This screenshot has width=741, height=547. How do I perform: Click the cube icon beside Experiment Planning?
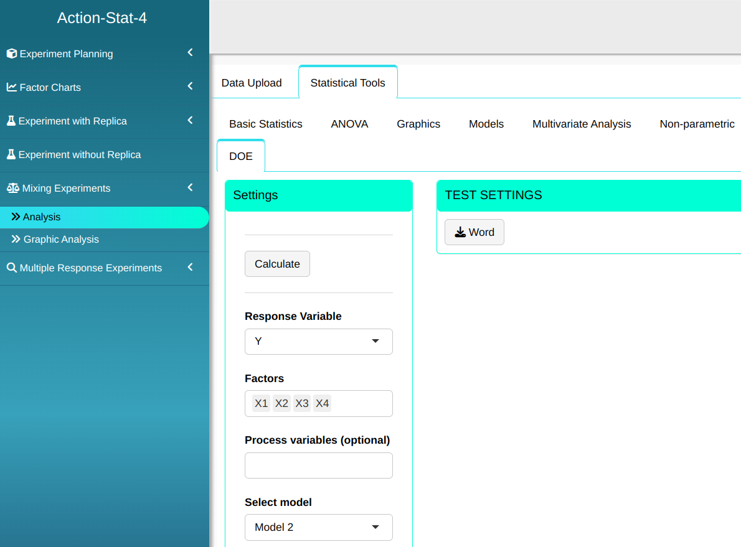tap(12, 54)
